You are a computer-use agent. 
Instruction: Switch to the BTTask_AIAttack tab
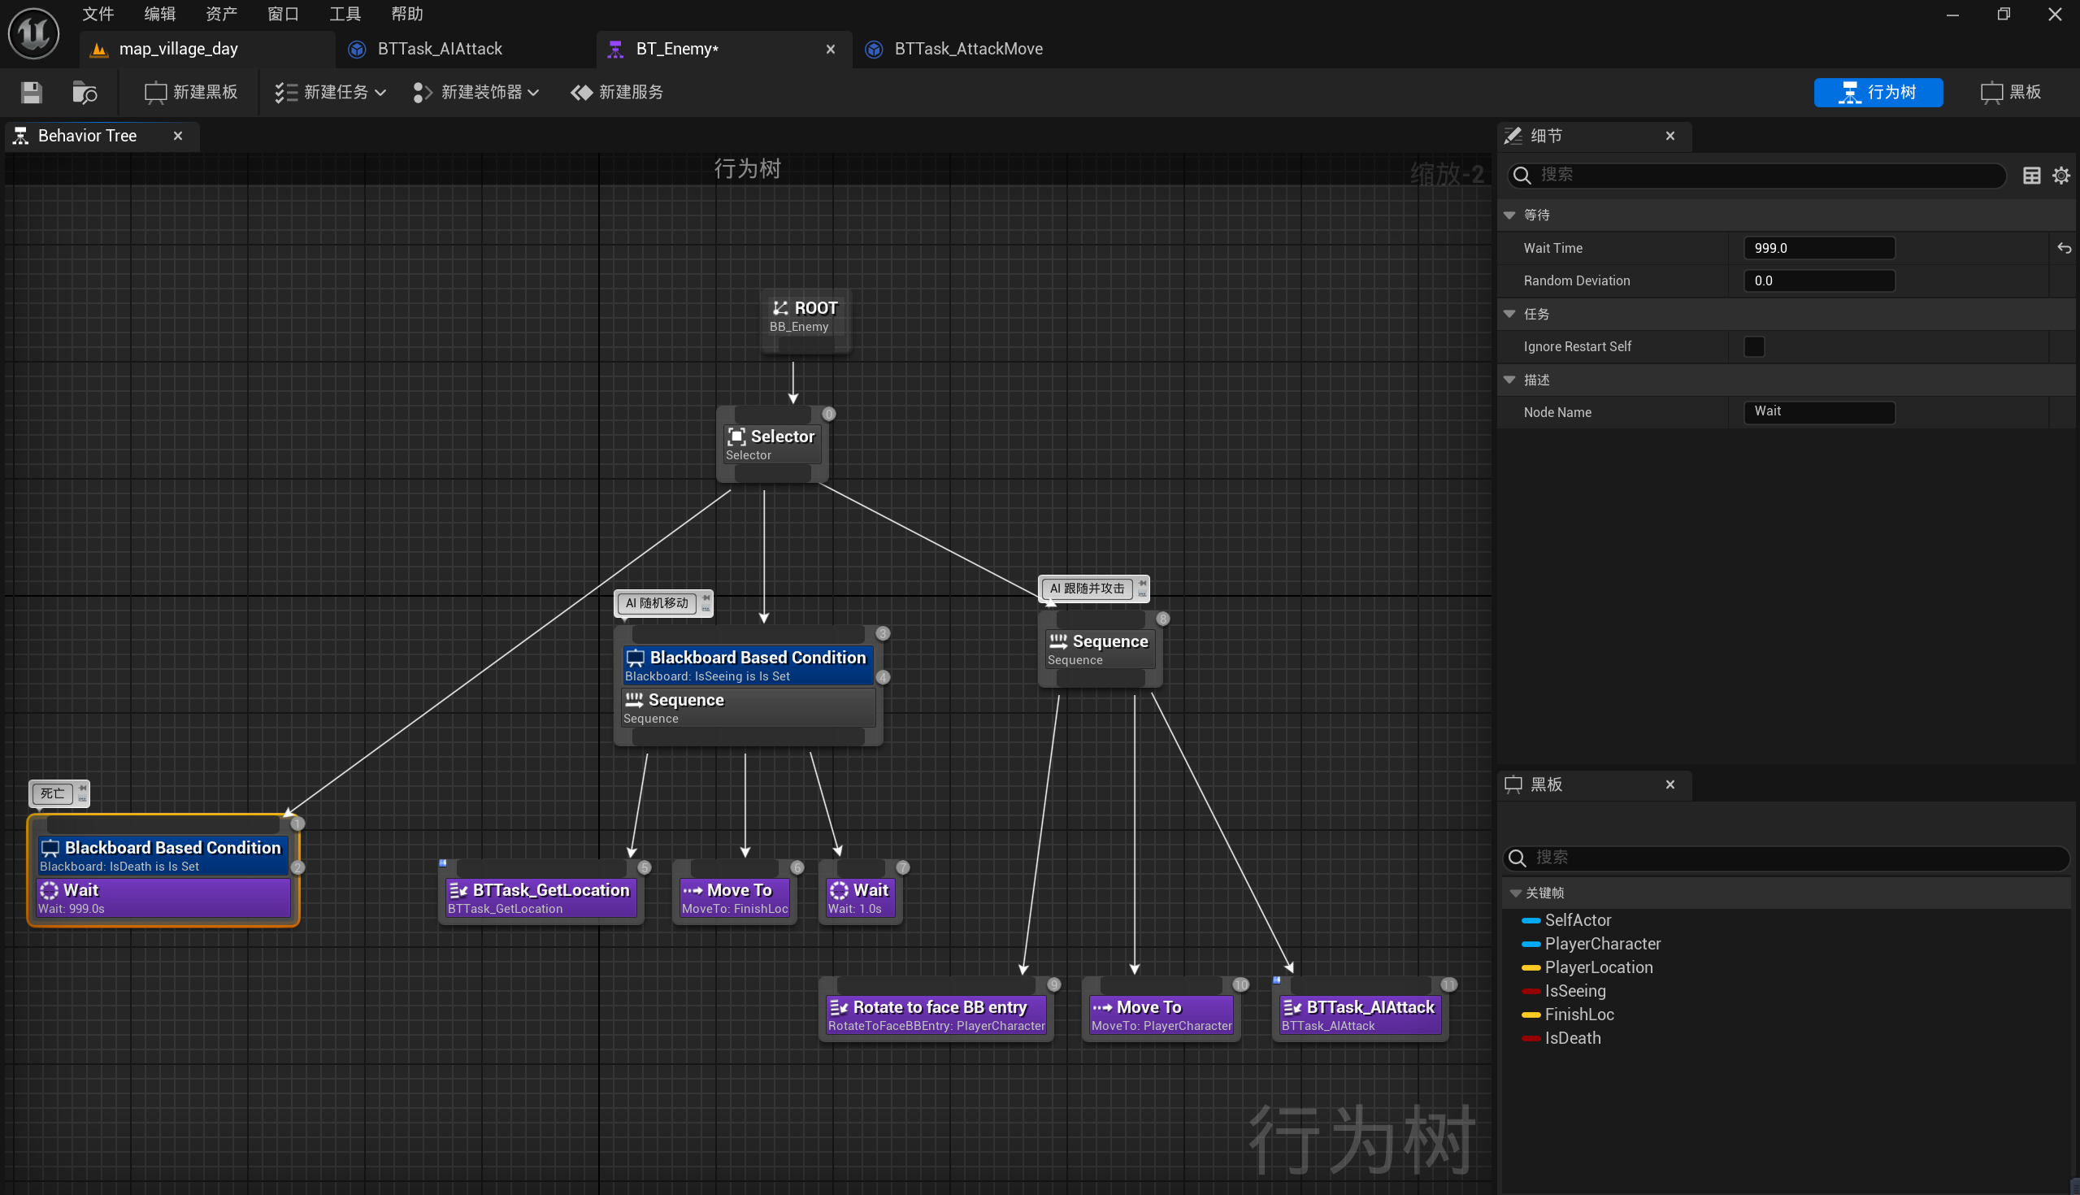tap(440, 50)
